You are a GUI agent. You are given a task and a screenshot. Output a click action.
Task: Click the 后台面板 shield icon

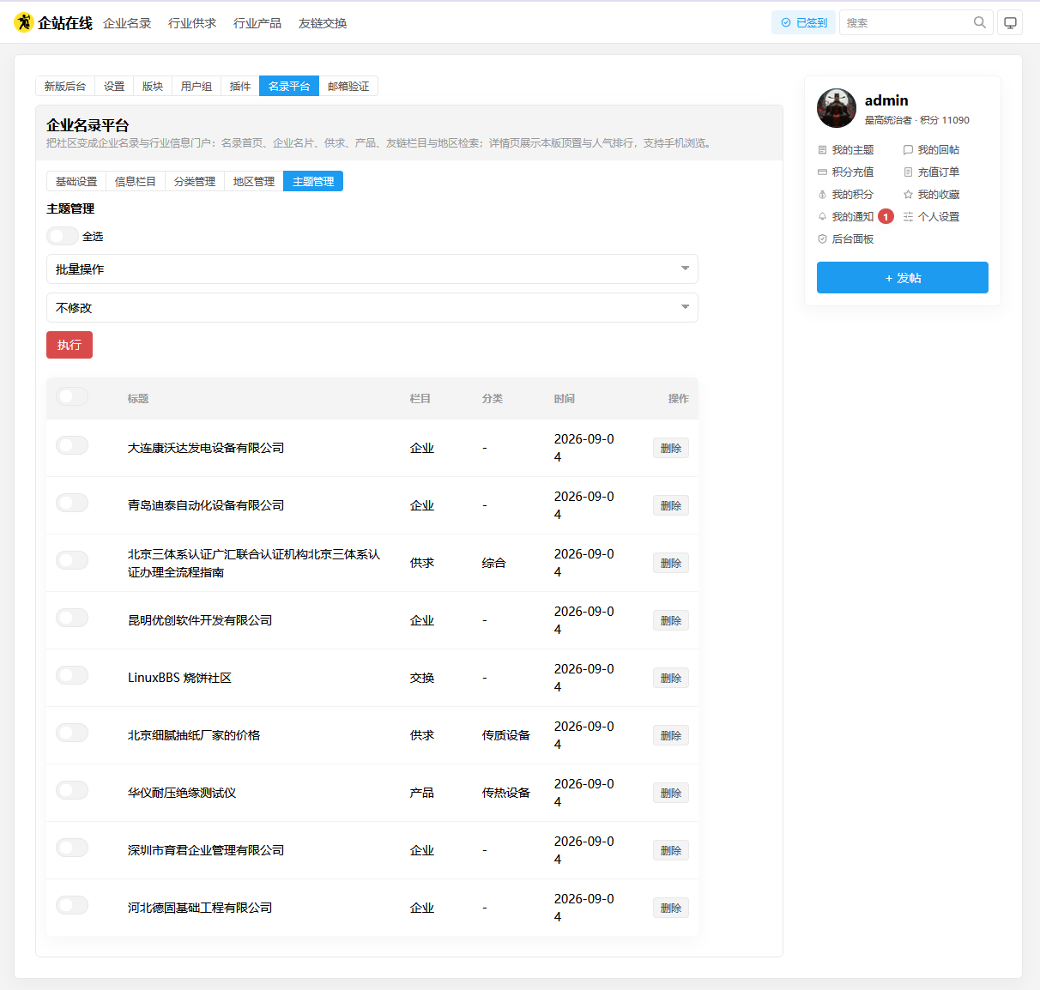coord(822,239)
